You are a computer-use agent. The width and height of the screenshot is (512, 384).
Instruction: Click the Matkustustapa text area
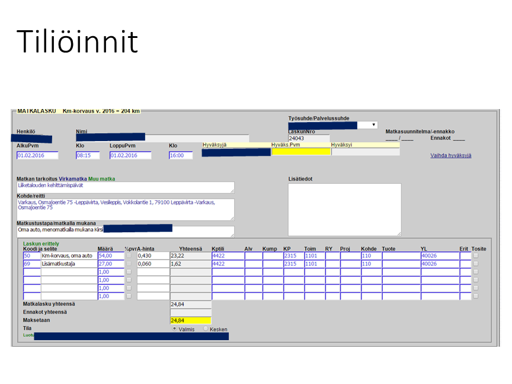(126, 232)
